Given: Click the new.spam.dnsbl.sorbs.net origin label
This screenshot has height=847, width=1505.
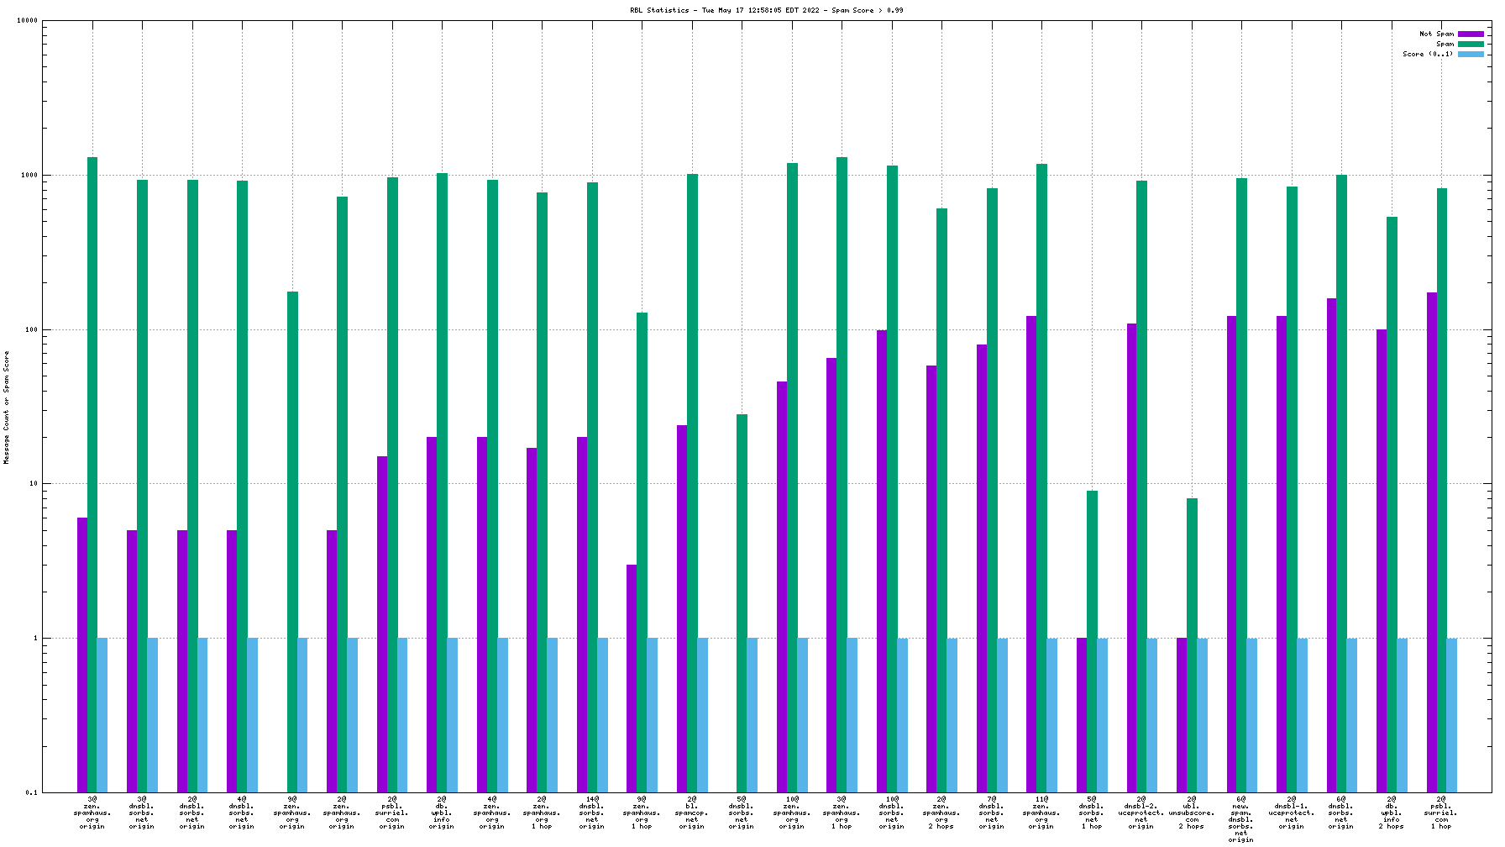Looking at the screenshot, I should [1241, 819].
